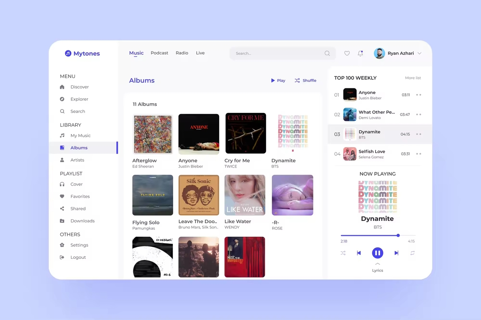Image resolution: width=481 pixels, height=320 pixels.
Task: Open the notifications bell icon
Action: (x=360, y=53)
